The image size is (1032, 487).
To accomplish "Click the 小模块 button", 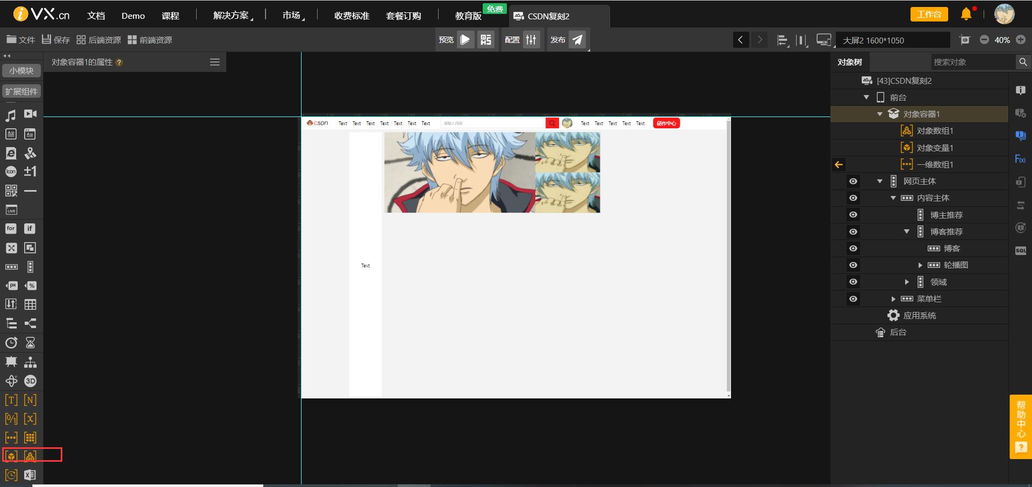I will coord(21,70).
